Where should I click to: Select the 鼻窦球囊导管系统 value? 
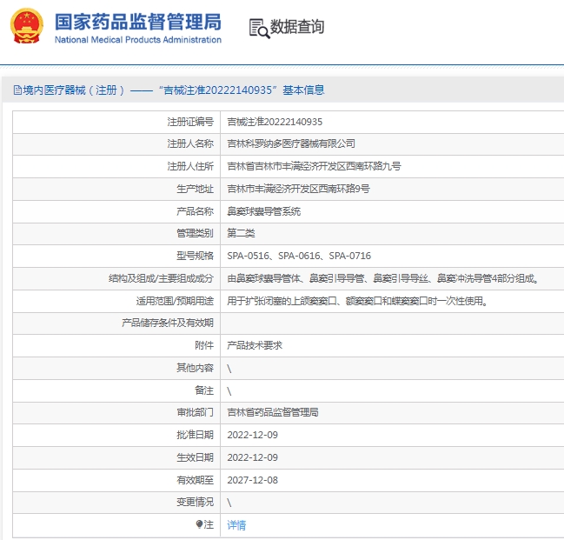coord(263,211)
